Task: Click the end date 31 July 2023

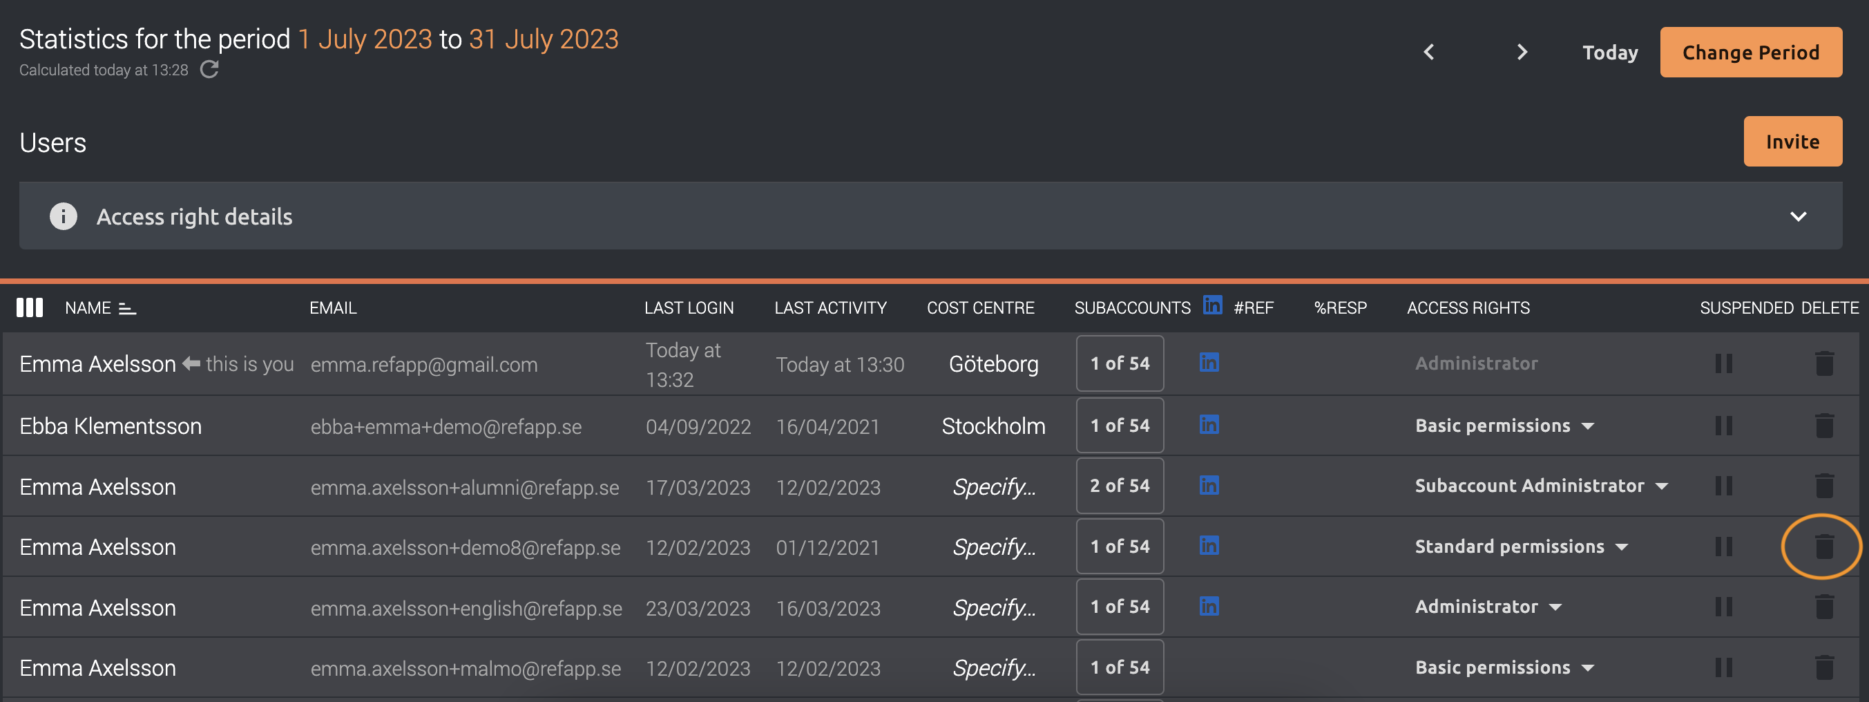Action: pyautogui.click(x=544, y=39)
